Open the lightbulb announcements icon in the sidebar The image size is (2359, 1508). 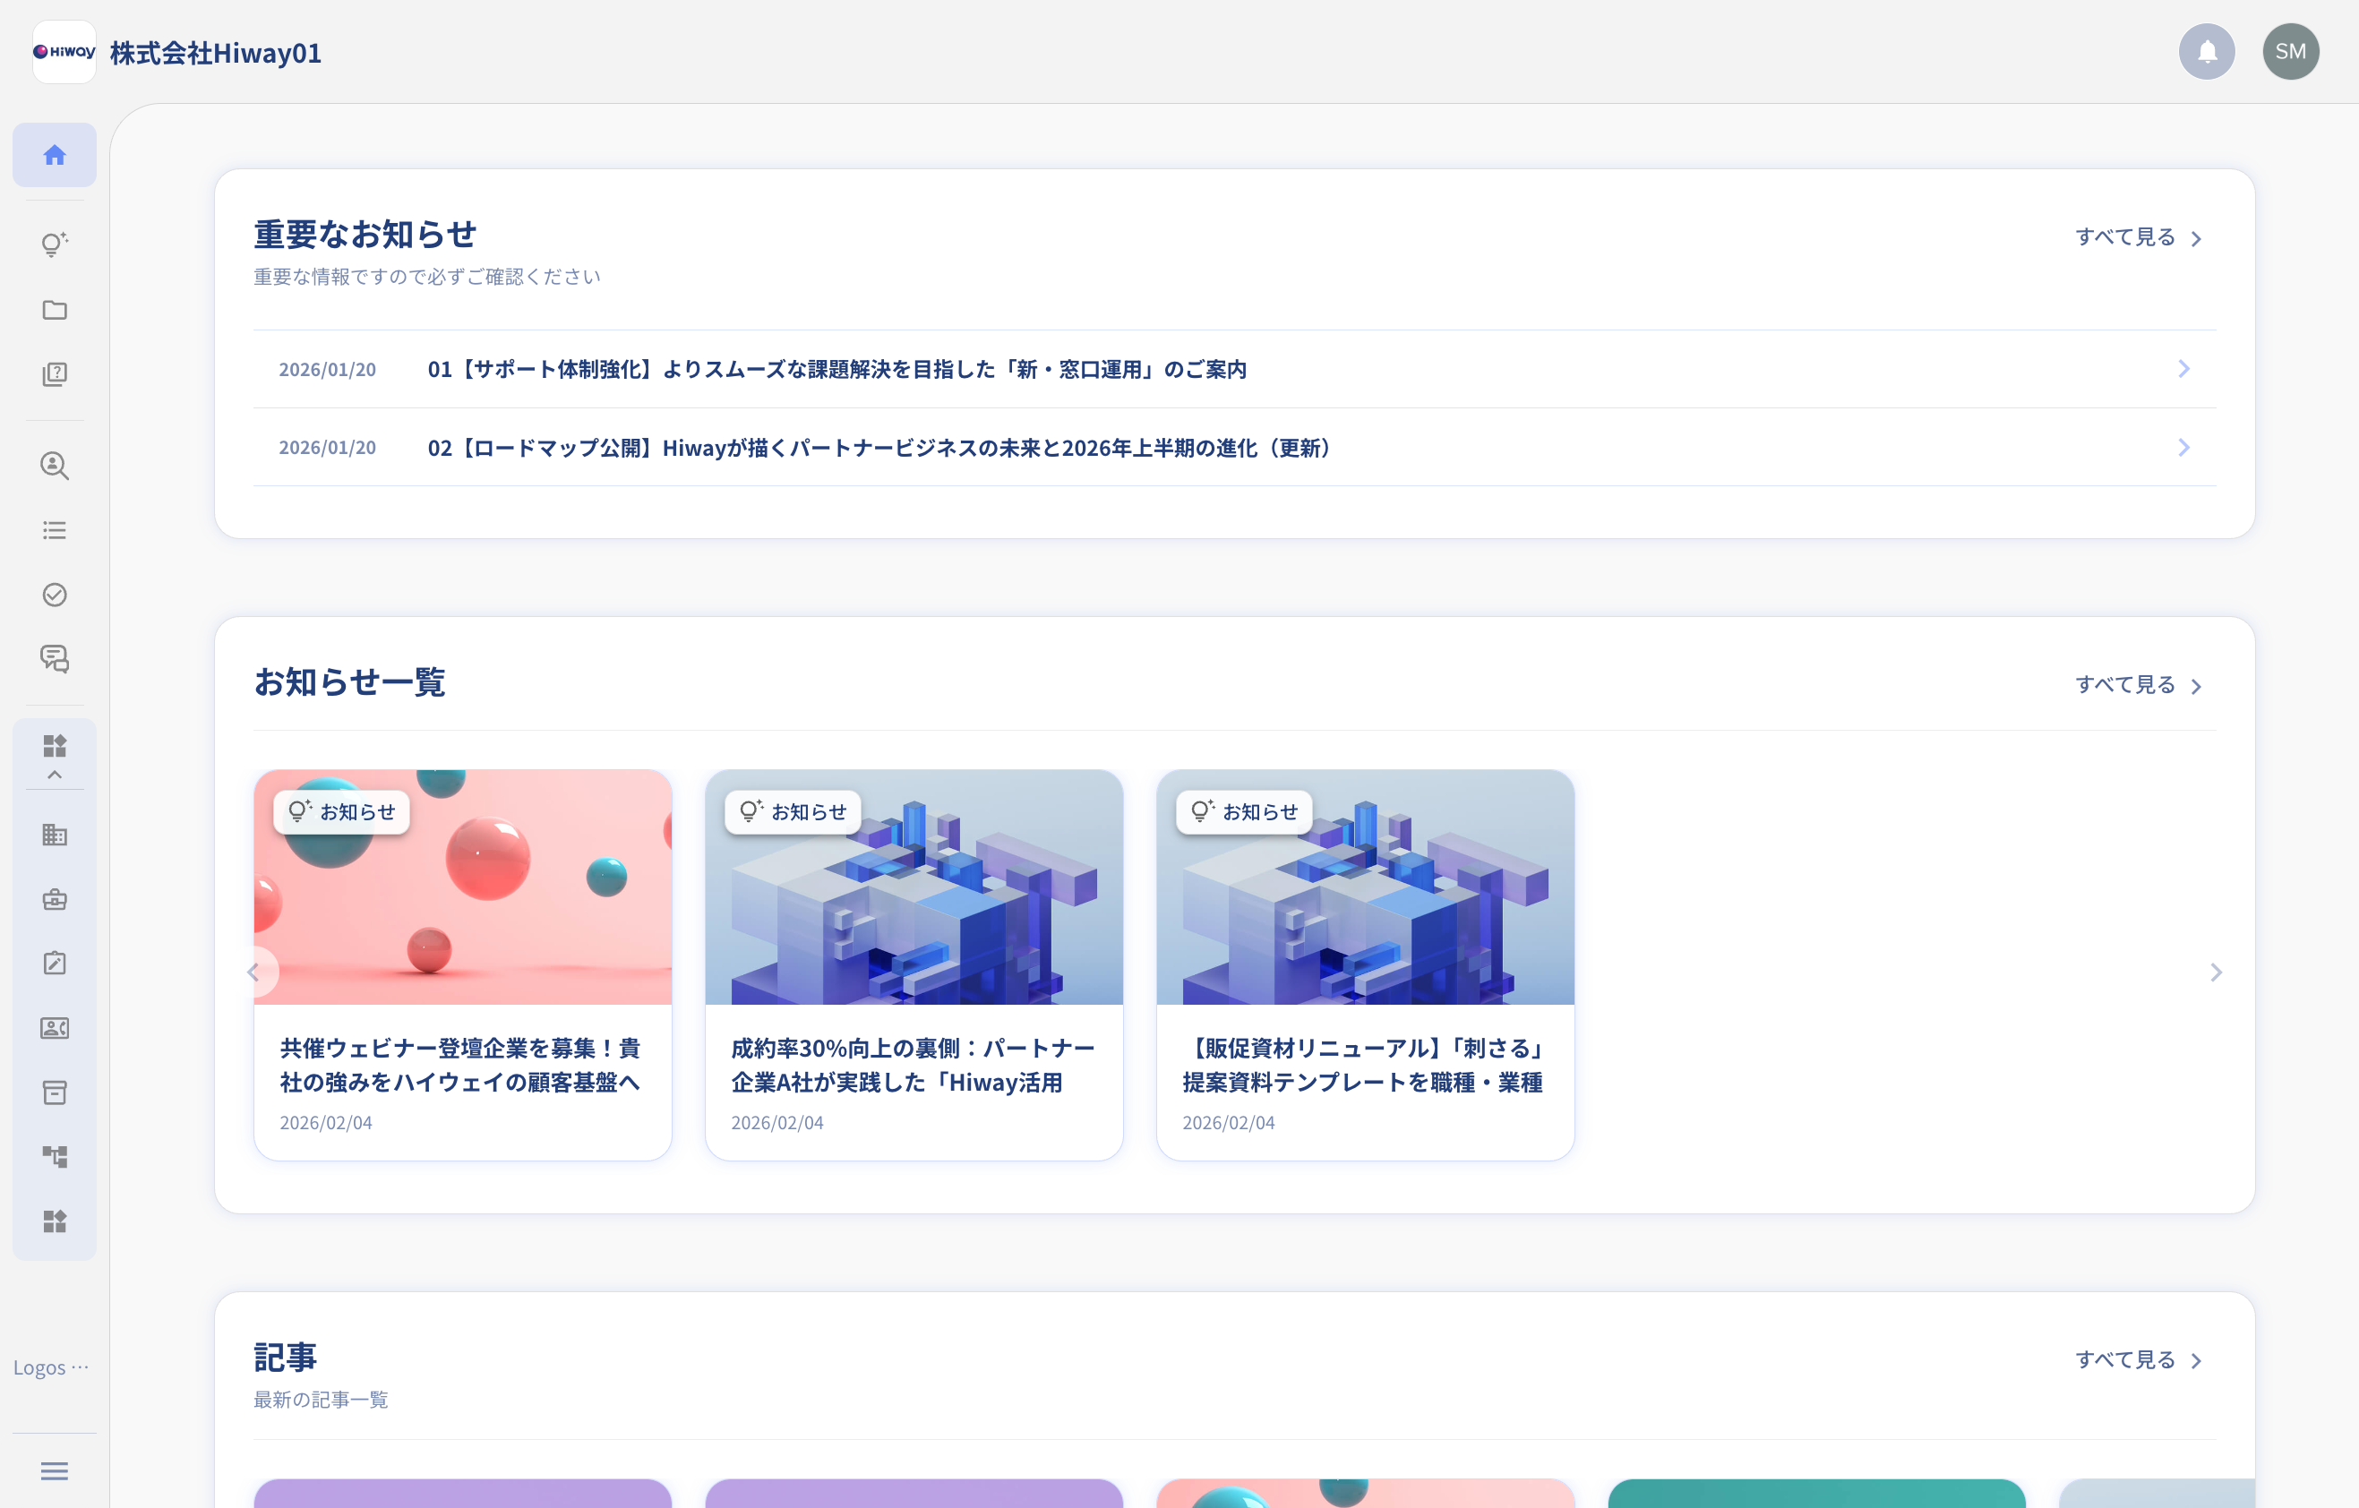point(55,244)
